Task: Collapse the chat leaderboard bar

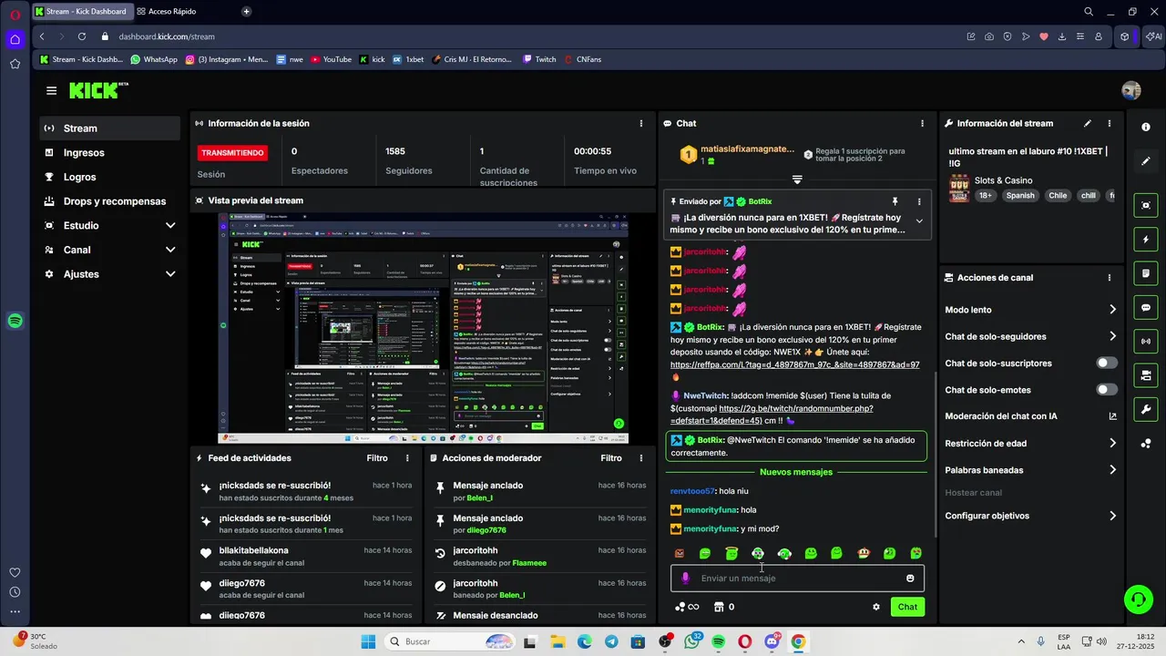Action: [797, 179]
